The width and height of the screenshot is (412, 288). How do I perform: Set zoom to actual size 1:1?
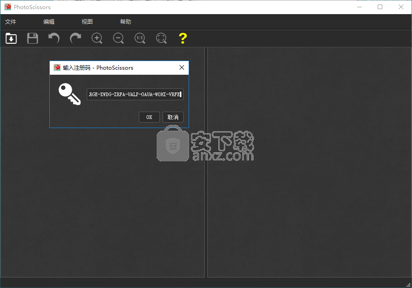coord(140,38)
